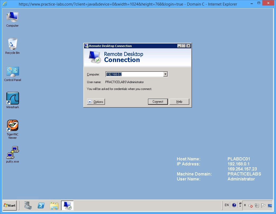Launch PowerShell from the taskbar
The height and width of the screenshot is (214, 276).
tap(41, 205)
